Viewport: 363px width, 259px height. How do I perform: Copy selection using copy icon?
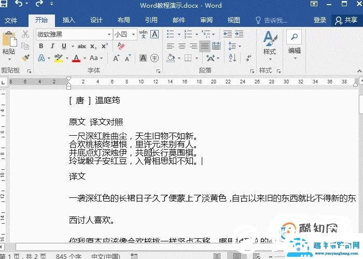(25, 46)
